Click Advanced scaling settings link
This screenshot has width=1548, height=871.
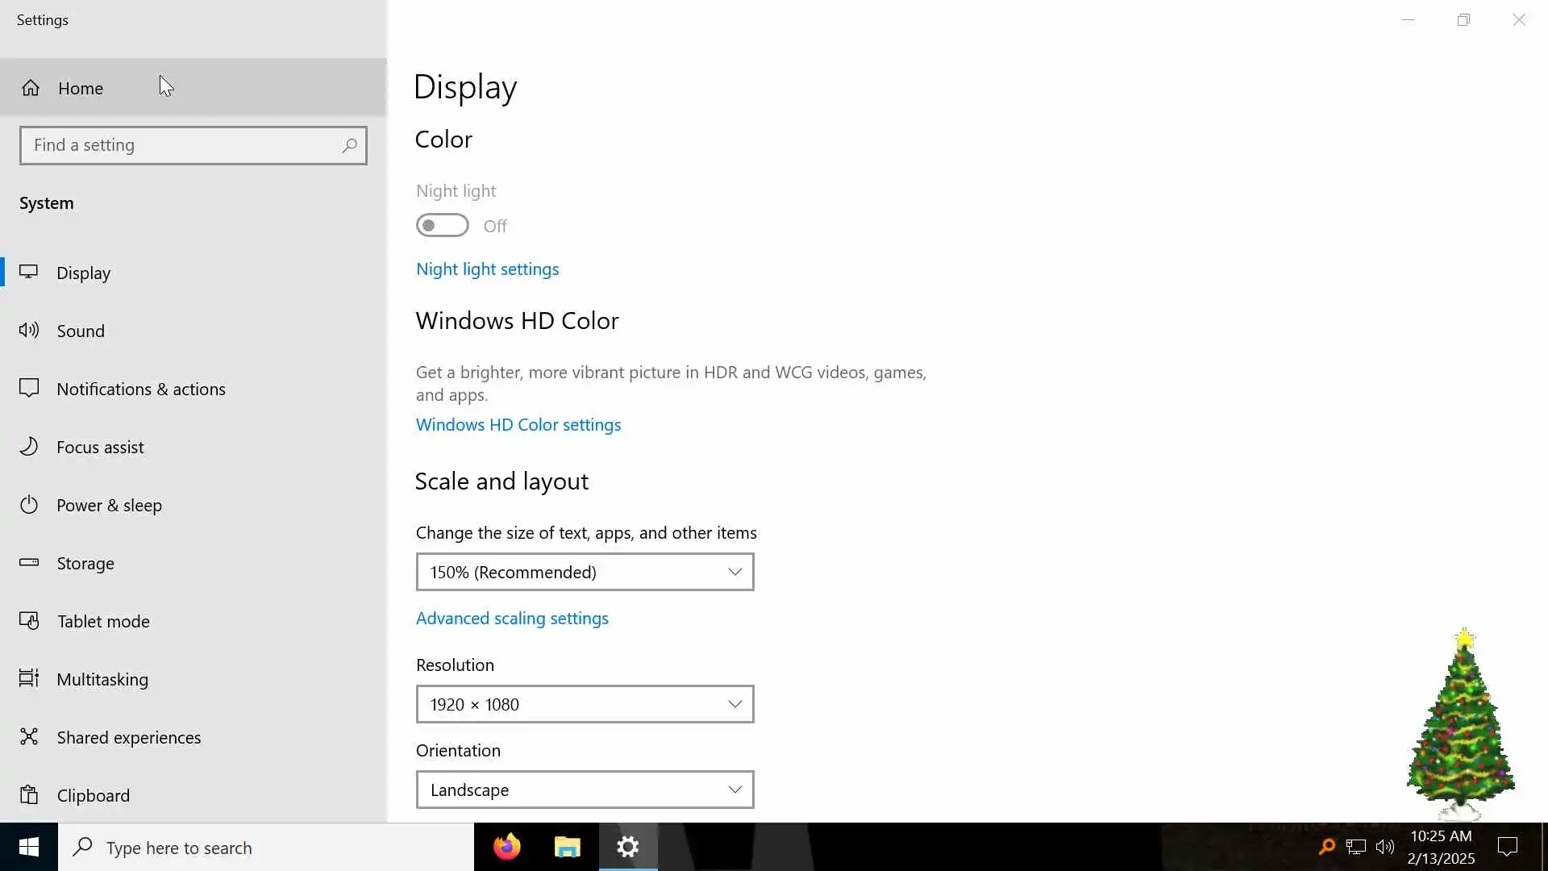tap(512, 618)
